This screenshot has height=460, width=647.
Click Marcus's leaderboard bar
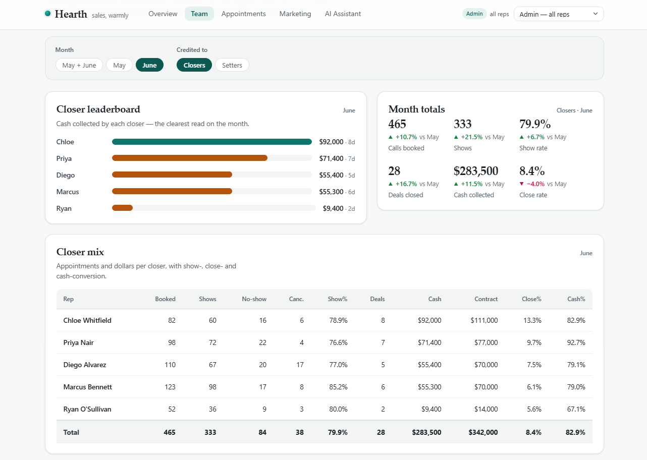click(x=172, y=191)
